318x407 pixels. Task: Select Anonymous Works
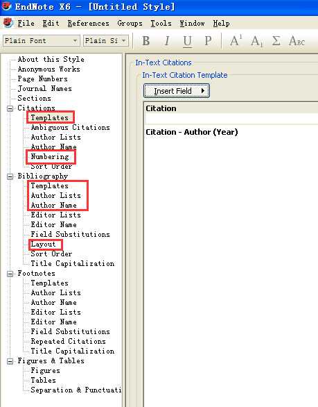(48, 69)
